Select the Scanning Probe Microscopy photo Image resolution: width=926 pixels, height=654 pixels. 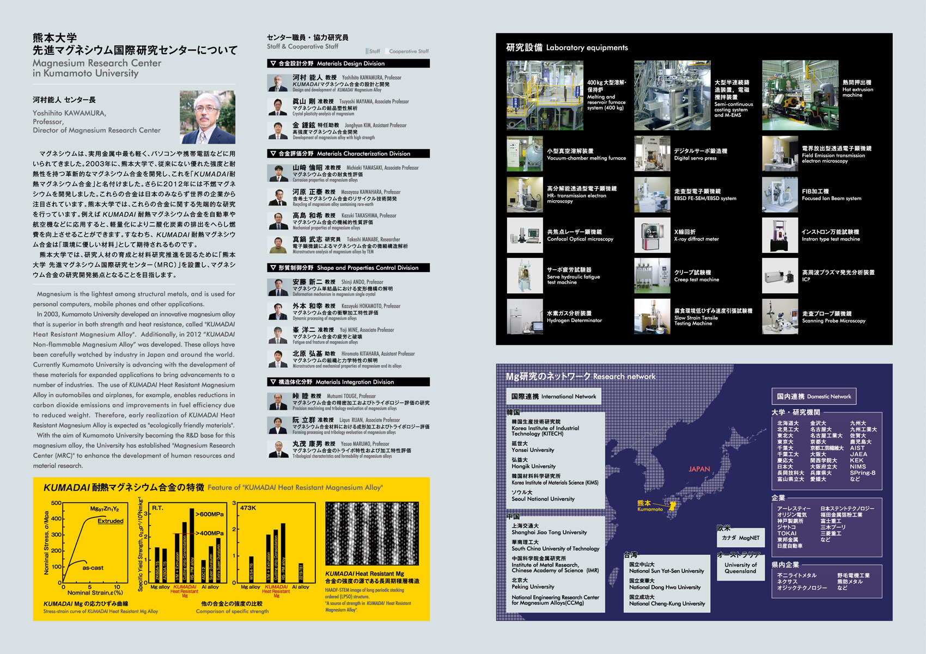780,316
